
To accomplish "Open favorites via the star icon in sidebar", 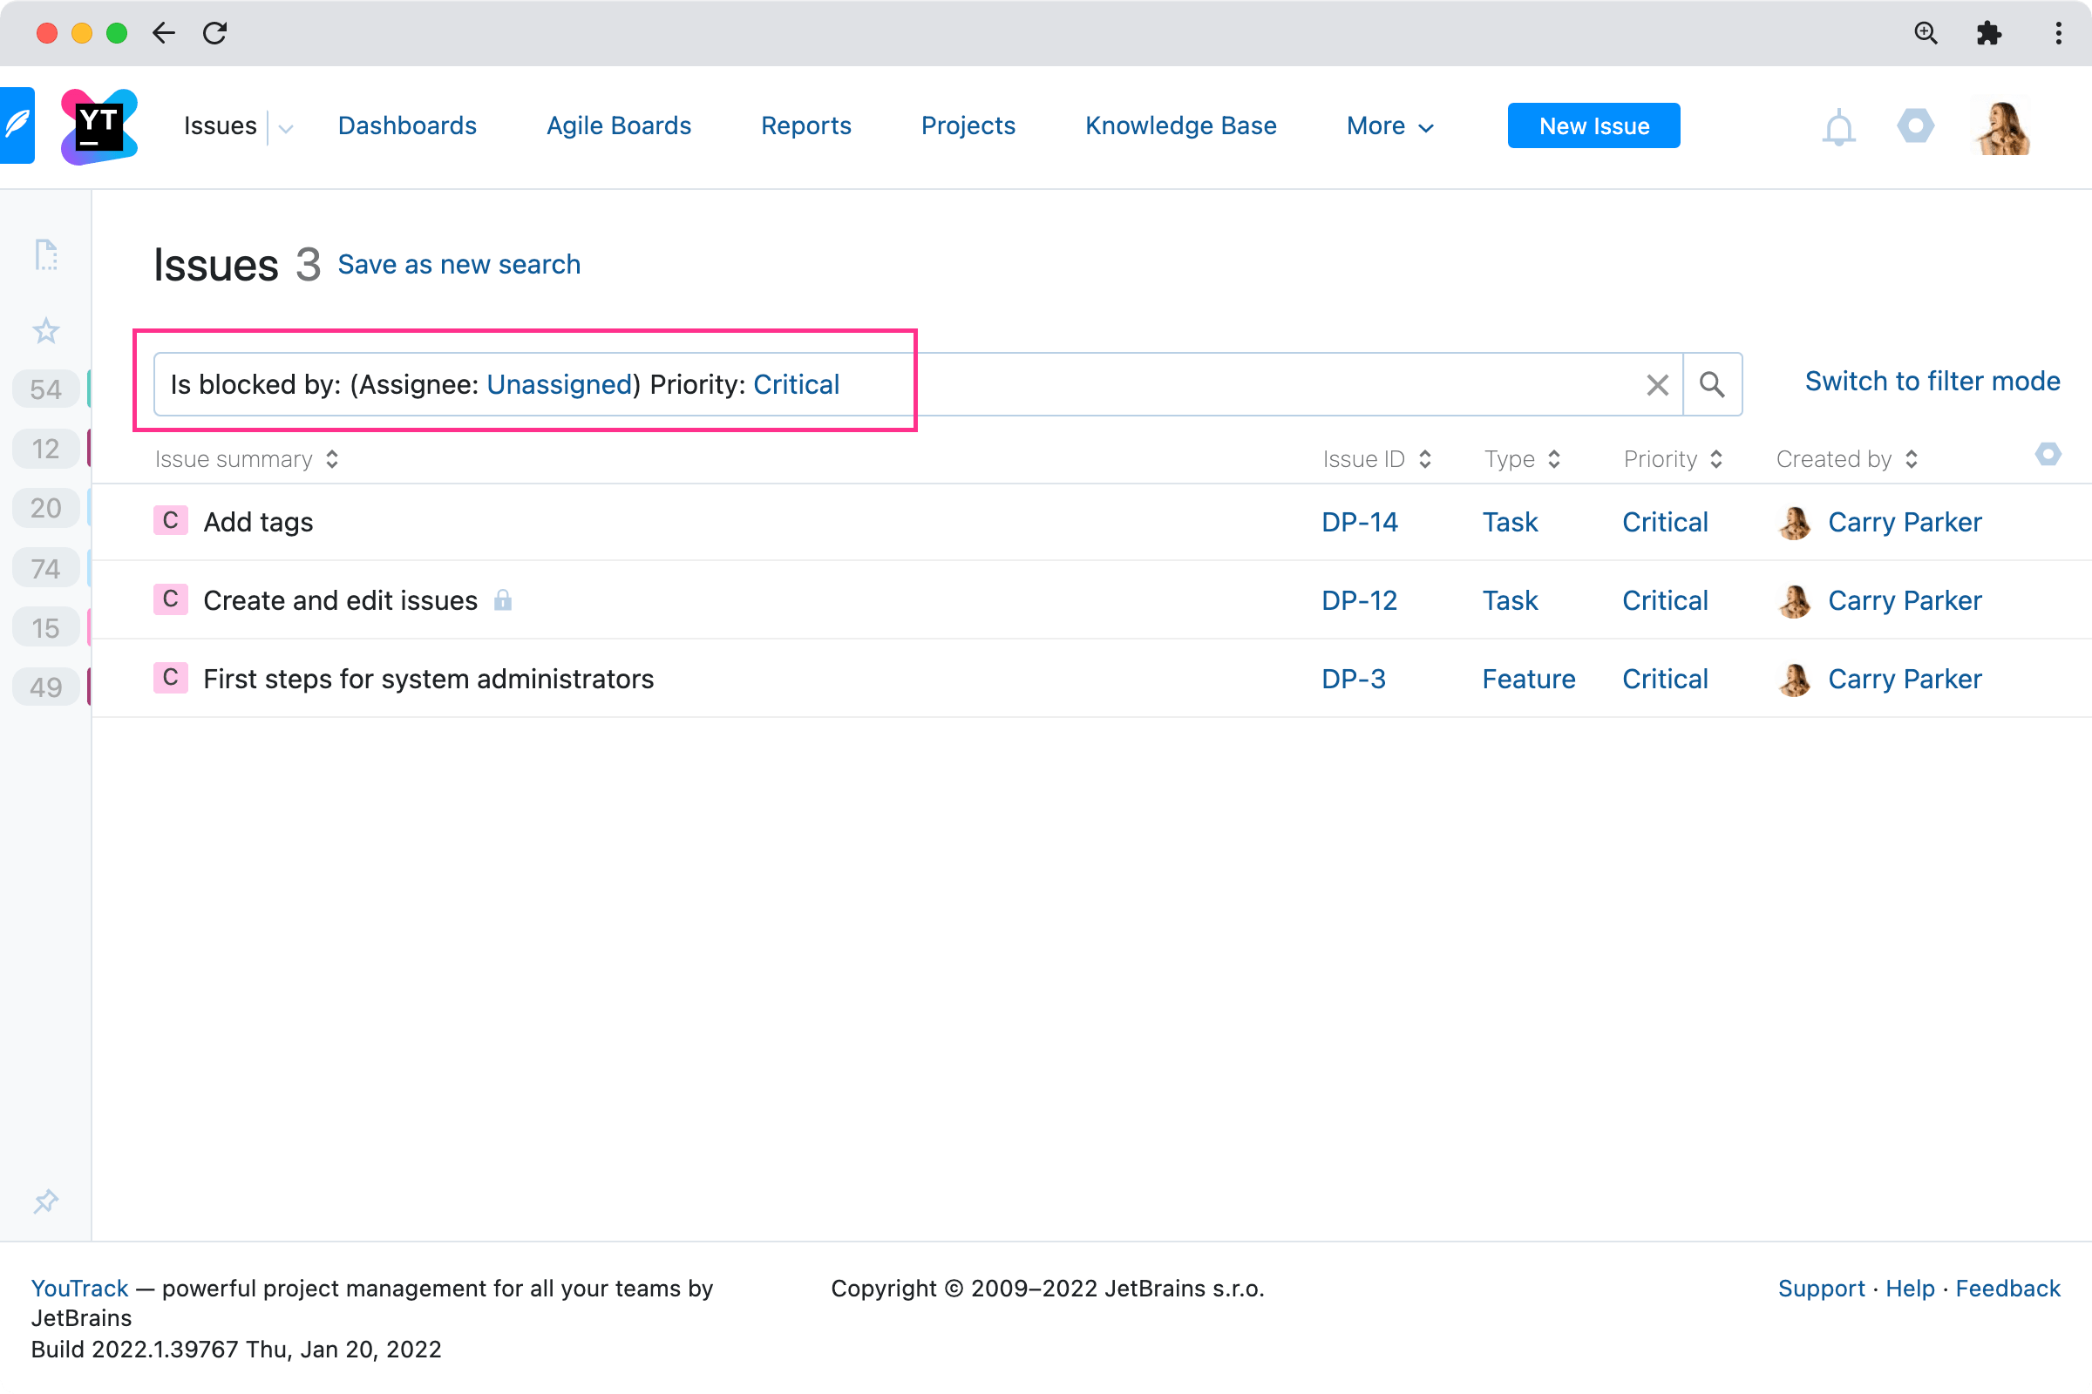I will click(x=44, y=330).
